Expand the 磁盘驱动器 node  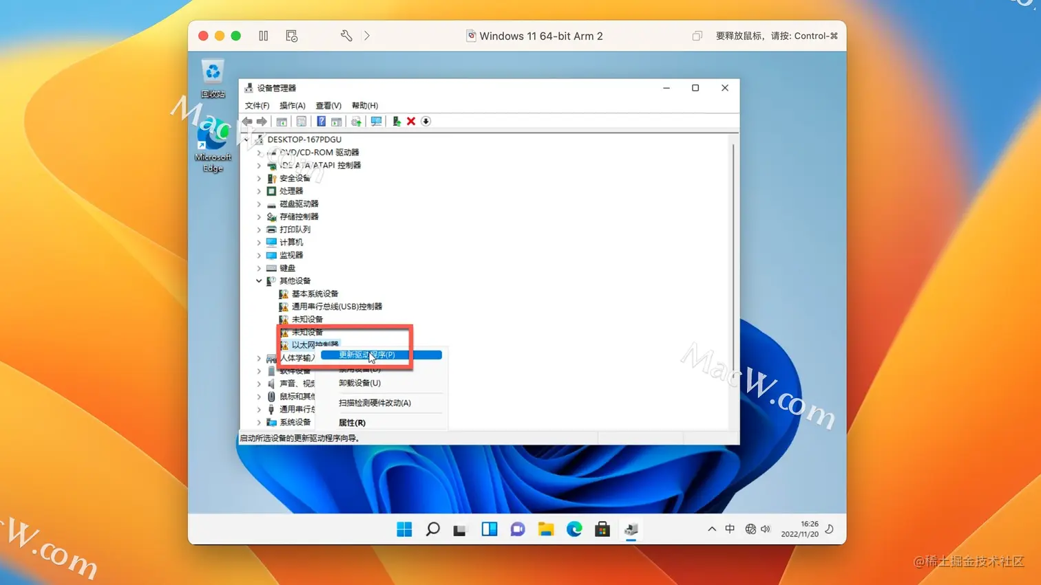[259, 204]
